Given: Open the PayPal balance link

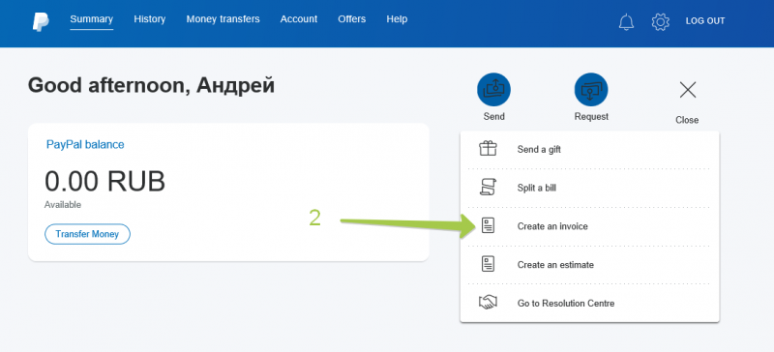Looking at the screenshot, I should [x=85, y=145].
